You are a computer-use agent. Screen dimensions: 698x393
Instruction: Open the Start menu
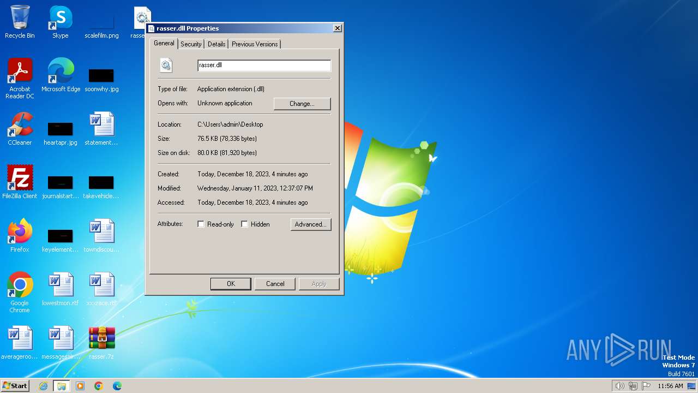point(15,386)
